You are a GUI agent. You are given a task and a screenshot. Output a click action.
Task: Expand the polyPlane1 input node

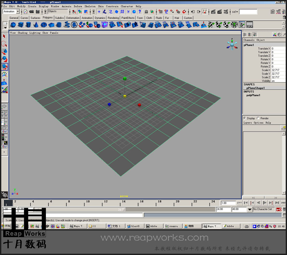253,95
